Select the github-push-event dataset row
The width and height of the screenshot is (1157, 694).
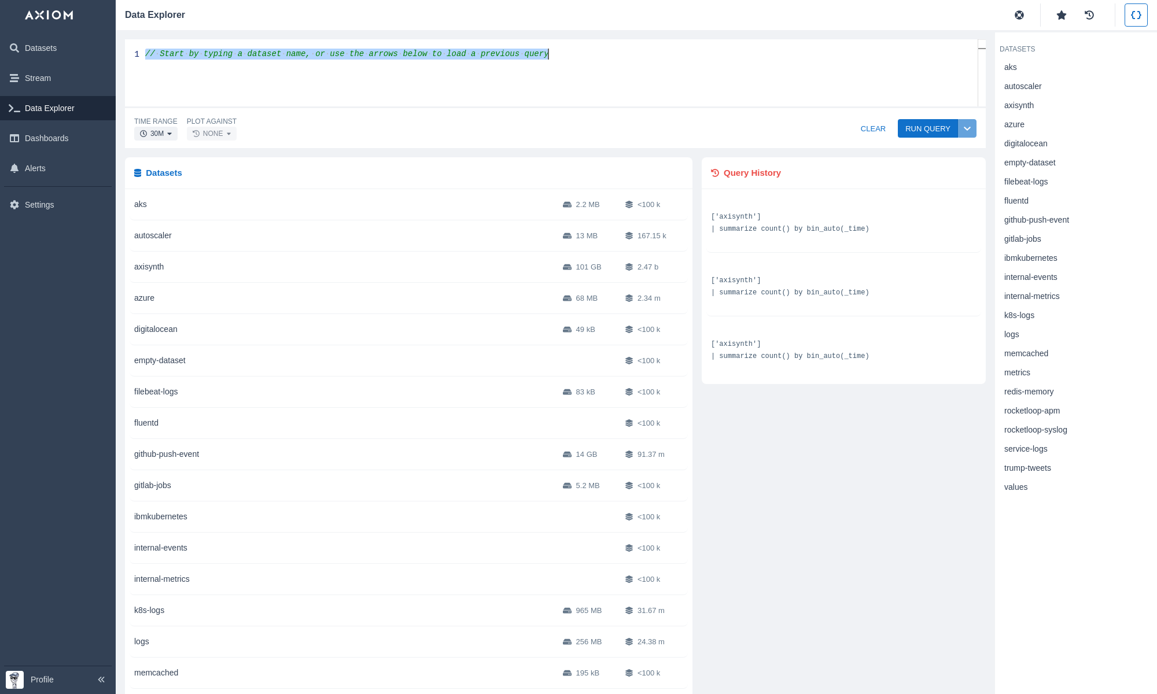(167, 454)
